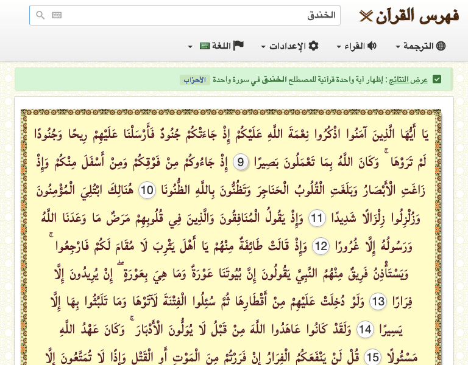Click the gear icon beside الإعدادات

pos(313,46)
